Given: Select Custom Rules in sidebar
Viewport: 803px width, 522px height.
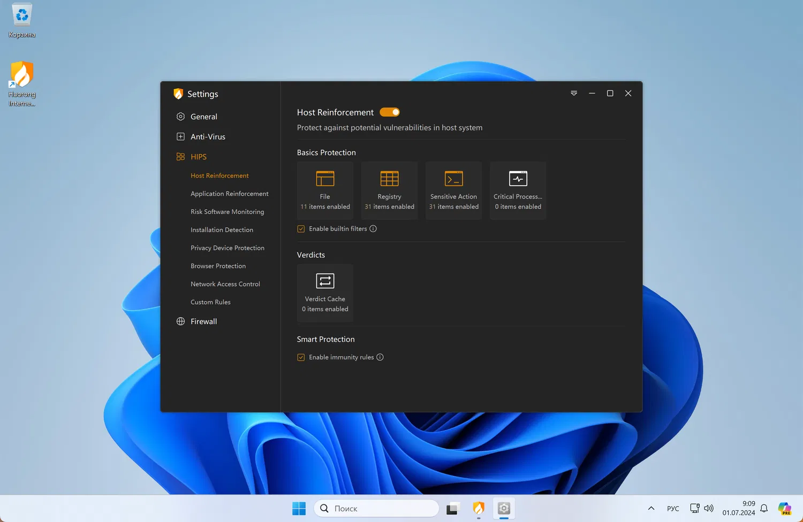Looking at the screenshot, I should [x=210, y=302].
